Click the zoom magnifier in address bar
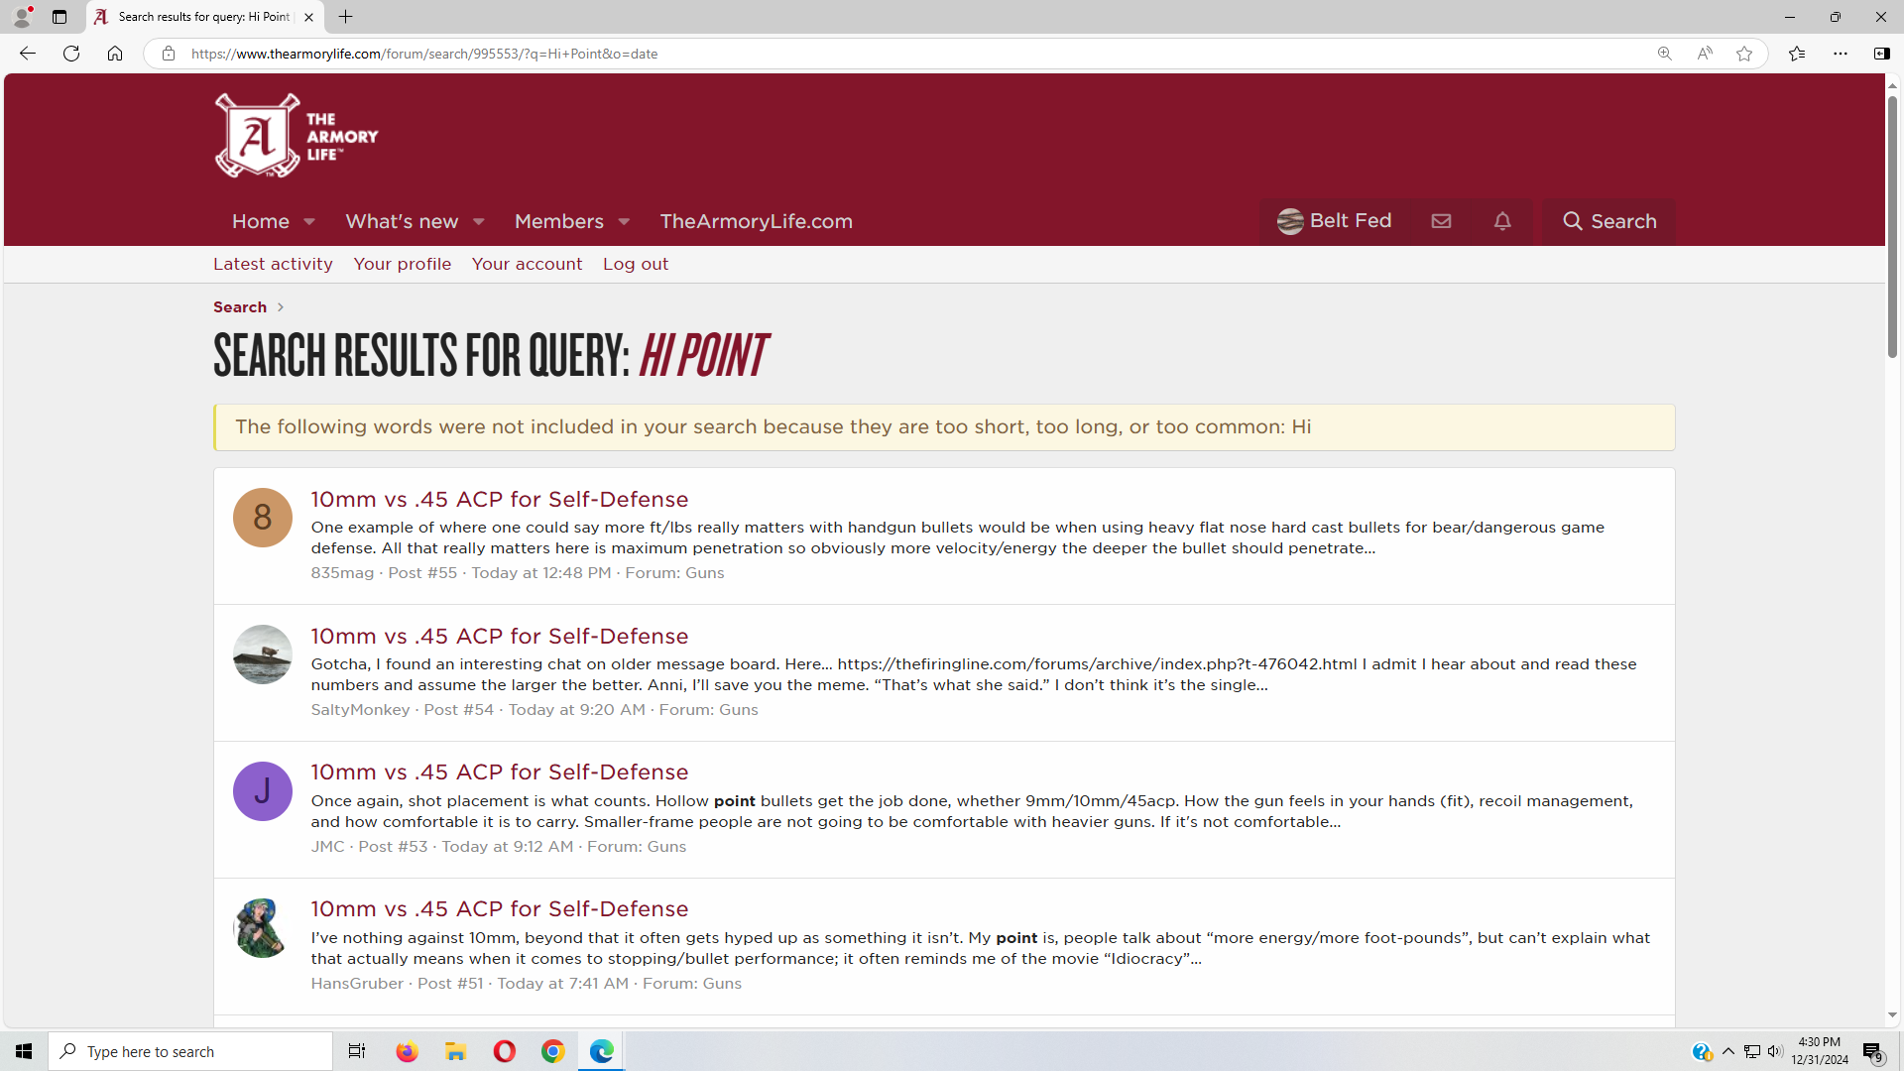This screenshot has width=1904, height=1071. 1665,54
